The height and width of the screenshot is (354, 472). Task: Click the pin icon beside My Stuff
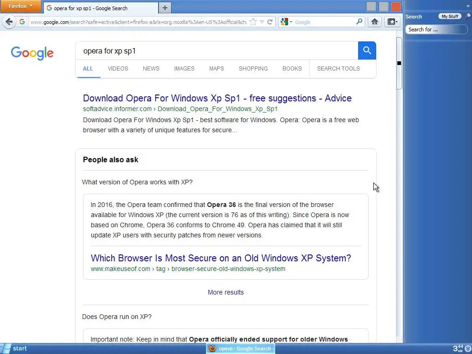pos(467,16)
